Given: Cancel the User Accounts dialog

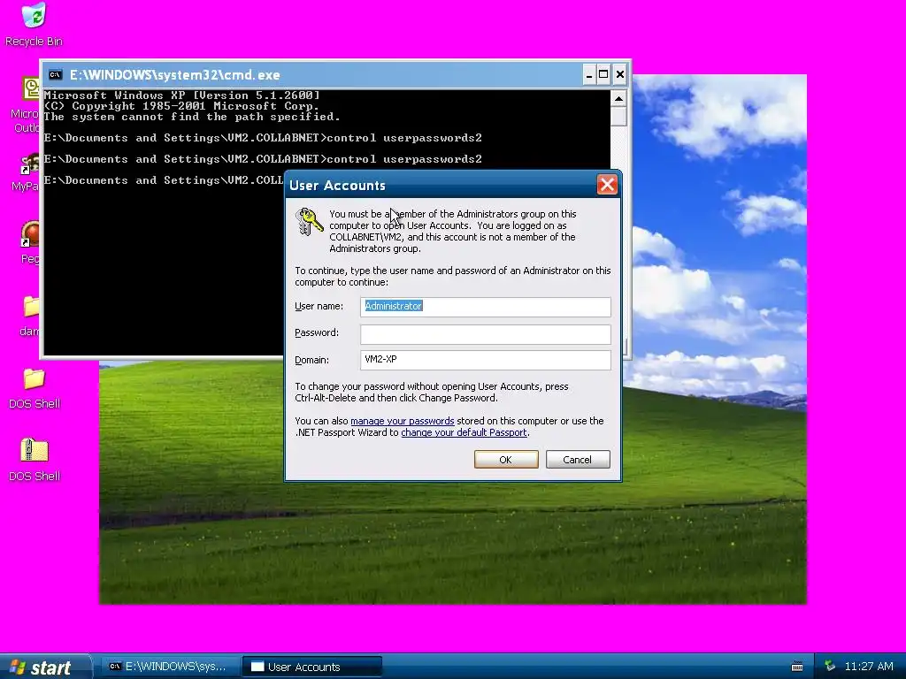Looking at the screenshot, I should 577,460.
